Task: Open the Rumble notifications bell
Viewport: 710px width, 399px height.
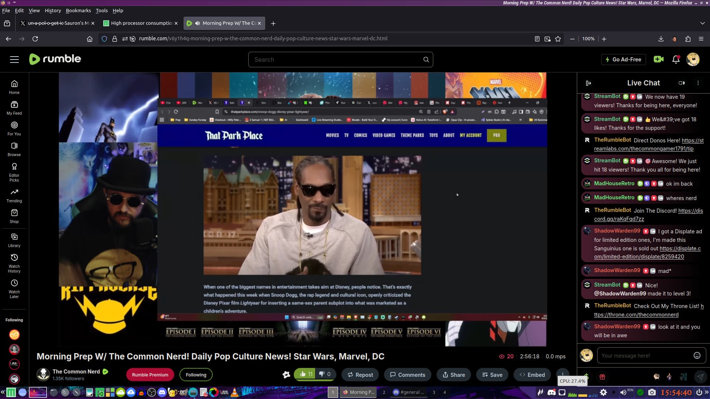Action: (676, 60)
